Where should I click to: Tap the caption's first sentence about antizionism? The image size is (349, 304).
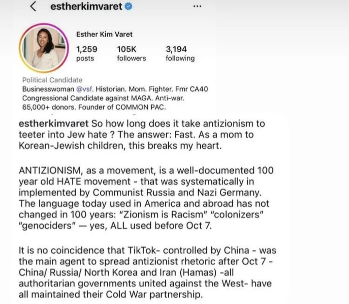(x=142, y=129)
